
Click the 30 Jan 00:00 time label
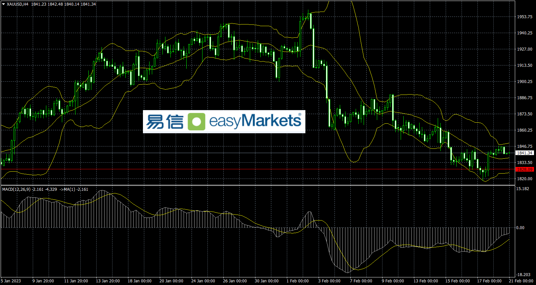tap(267, 281)
